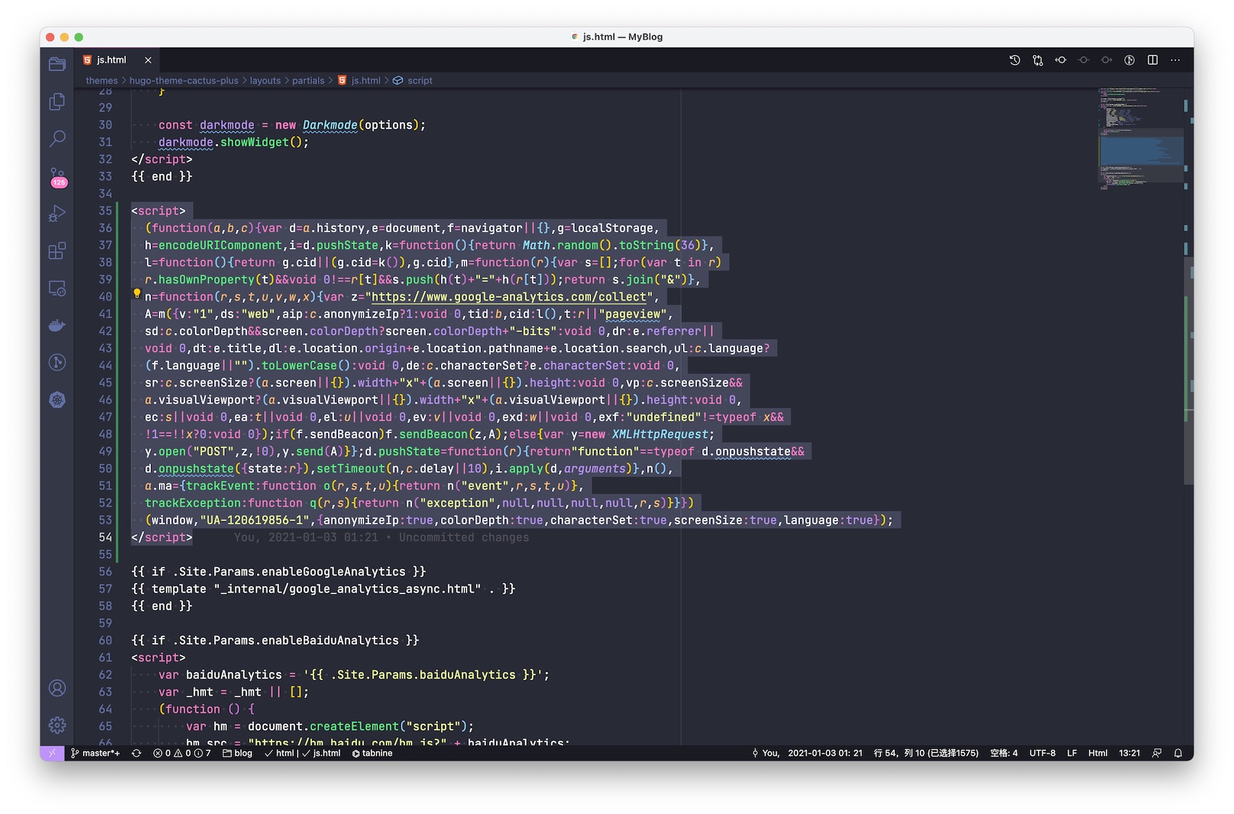Change the LF end-of-line sequence
This screenshot has width=1234, height=814.
1072,753
